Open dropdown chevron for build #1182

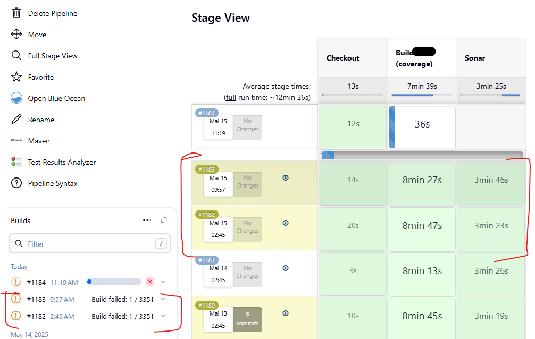tap(163, 316)
